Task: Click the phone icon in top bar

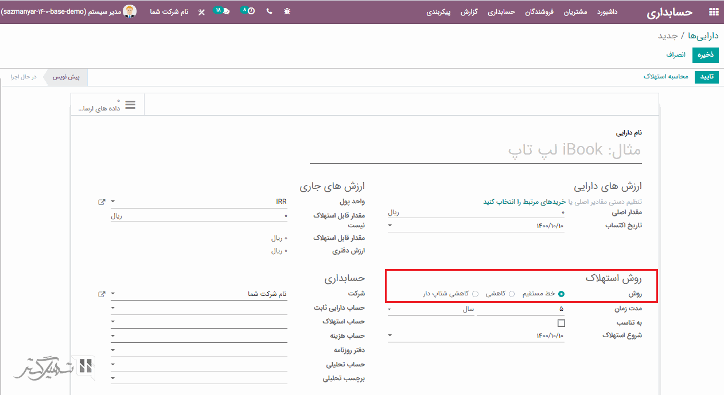Action: click(270, 11)
